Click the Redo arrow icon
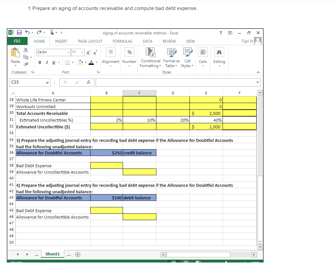Viewport: 334px width, 267px height. tap(39, 32)
